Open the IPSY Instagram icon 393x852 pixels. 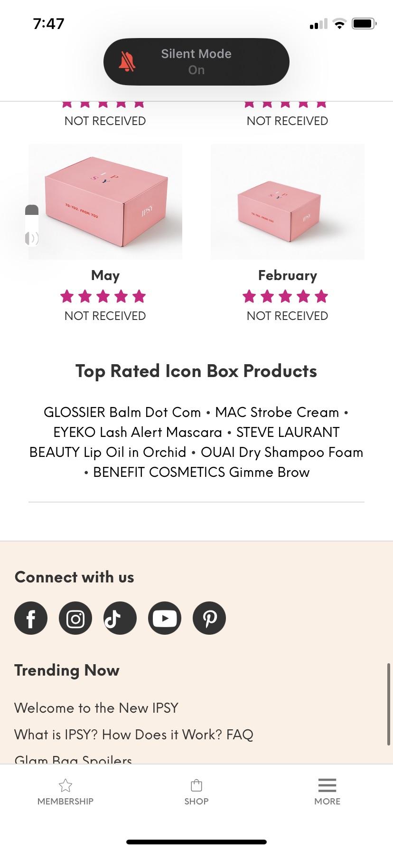coord(75,618)
